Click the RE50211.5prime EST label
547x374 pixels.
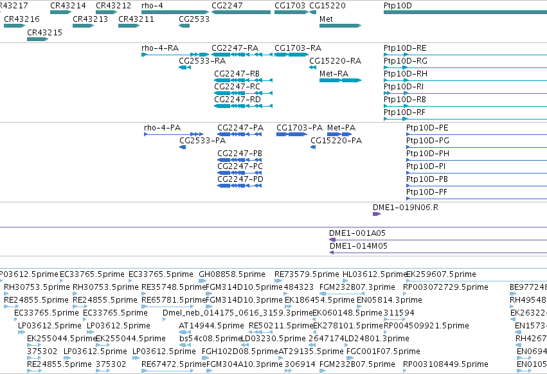(281, 326)
